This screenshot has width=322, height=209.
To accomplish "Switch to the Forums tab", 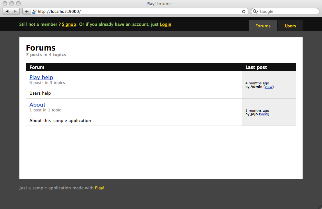I will (263, 26).
